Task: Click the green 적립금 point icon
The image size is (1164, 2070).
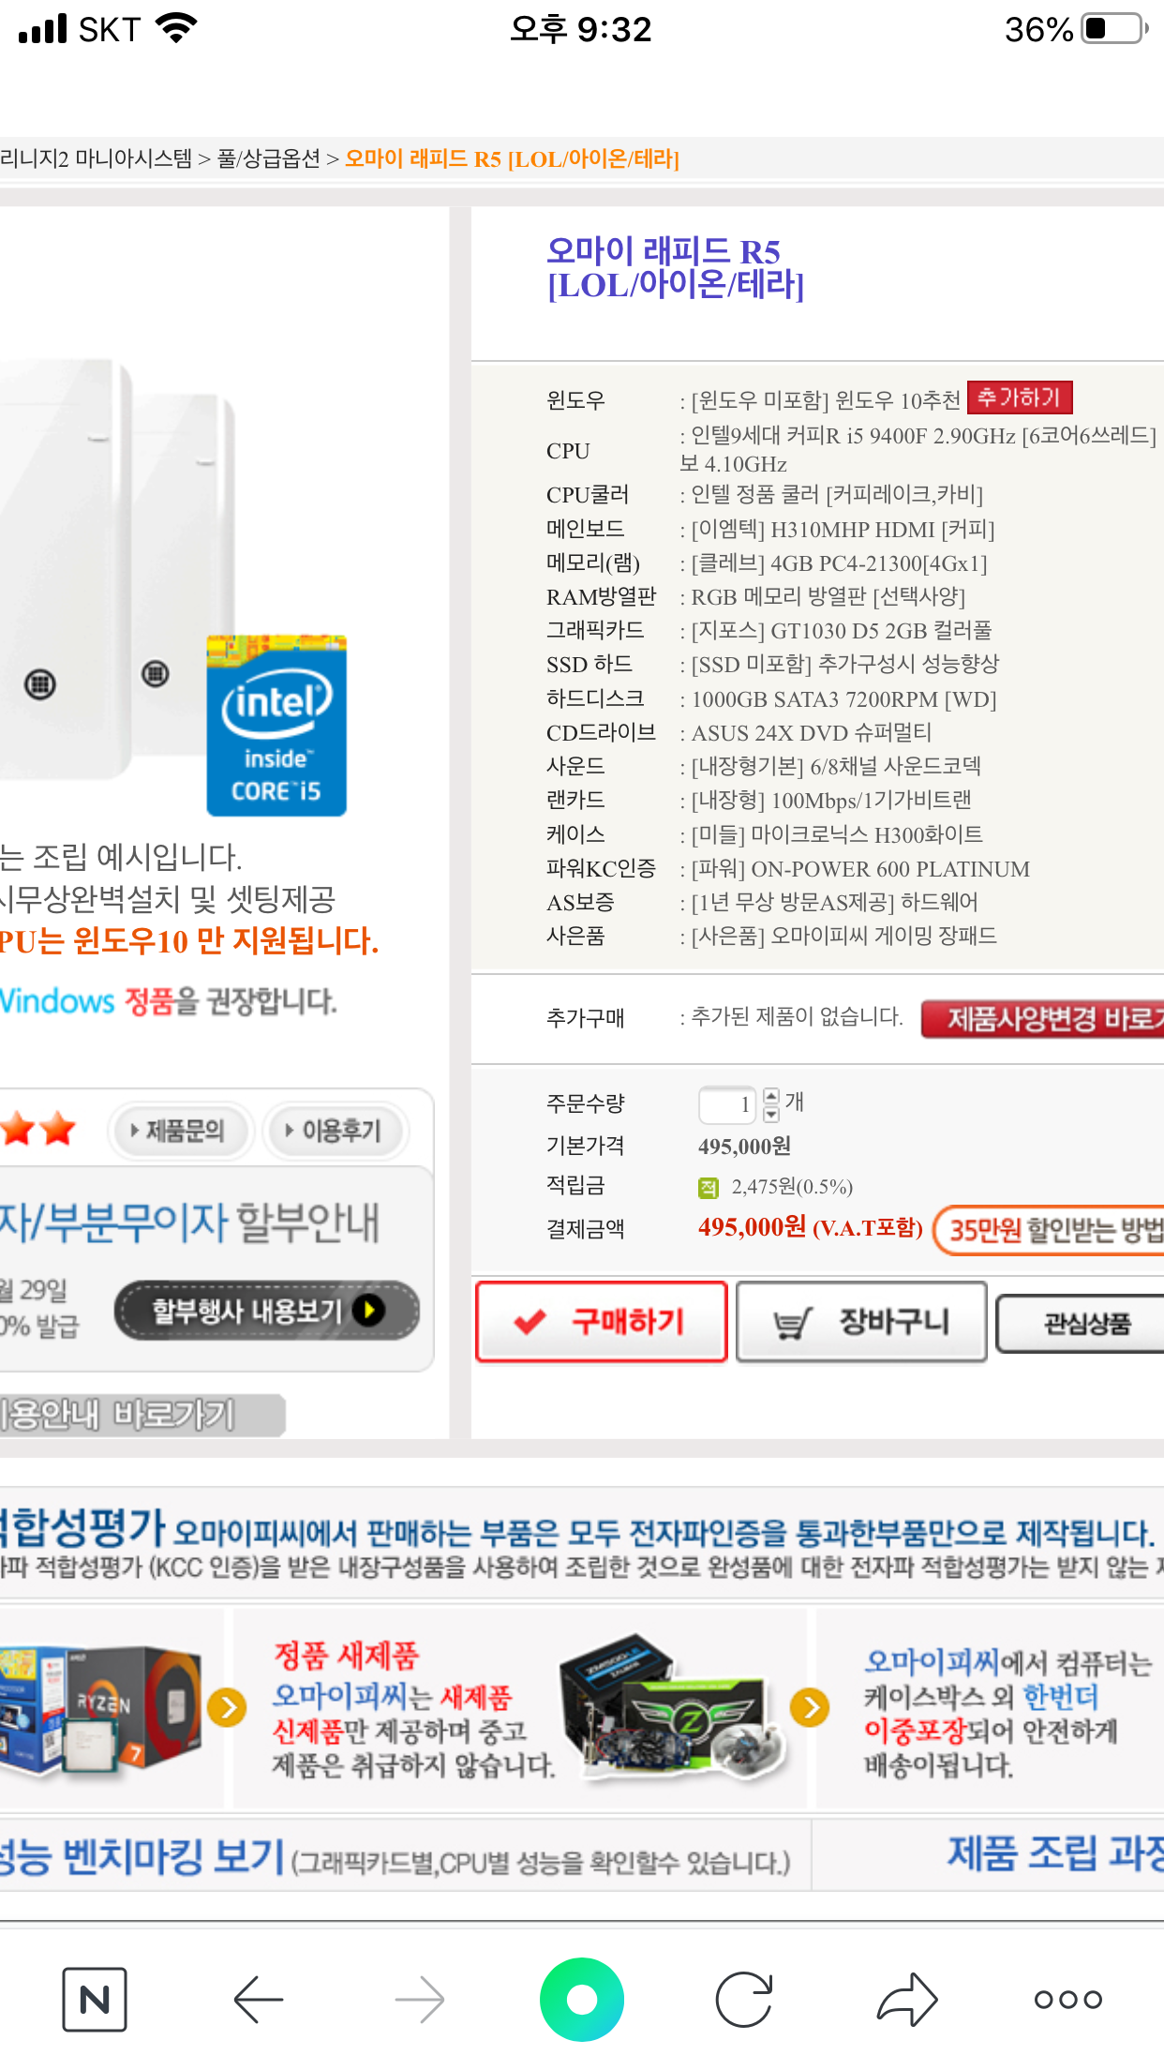Action: click(709, 1188)
